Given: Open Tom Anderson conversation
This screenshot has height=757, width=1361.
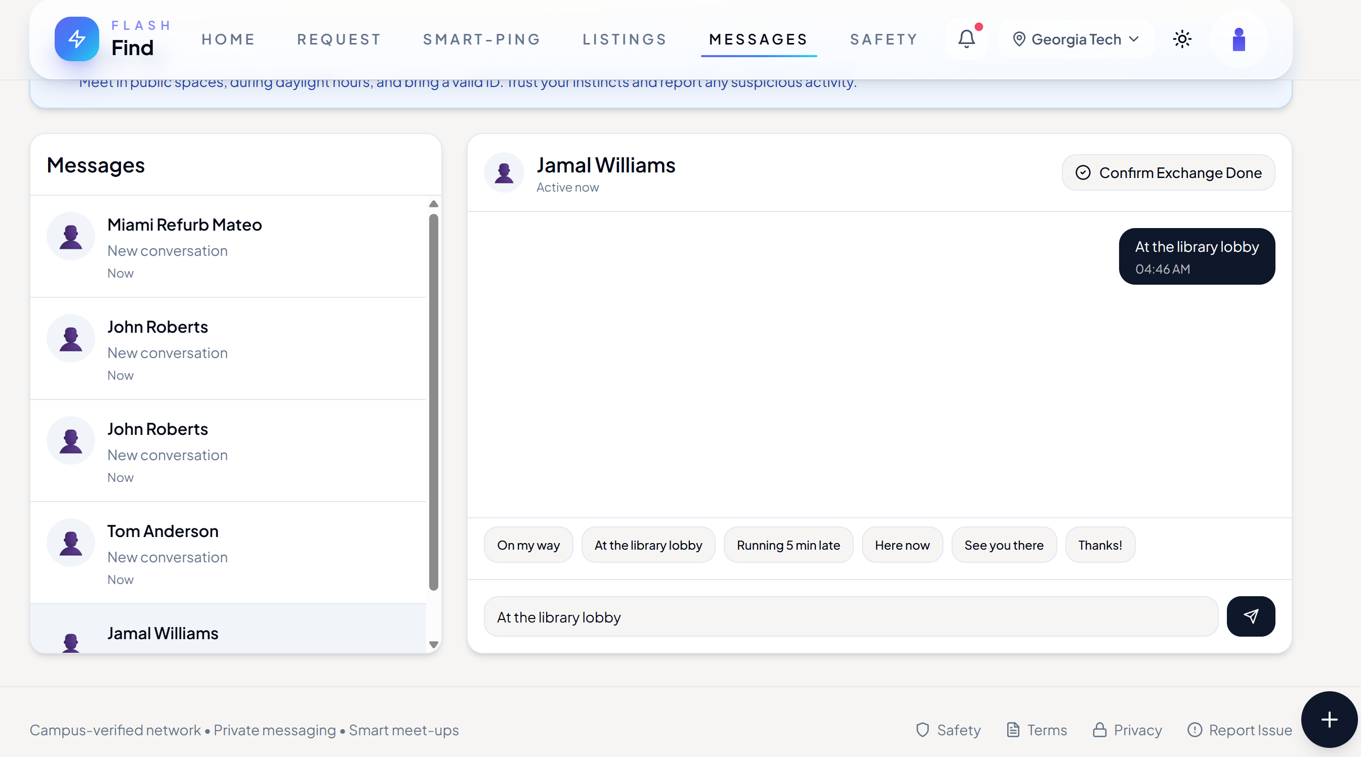Looking at the screenshot, I should click(x=228, y=553).
